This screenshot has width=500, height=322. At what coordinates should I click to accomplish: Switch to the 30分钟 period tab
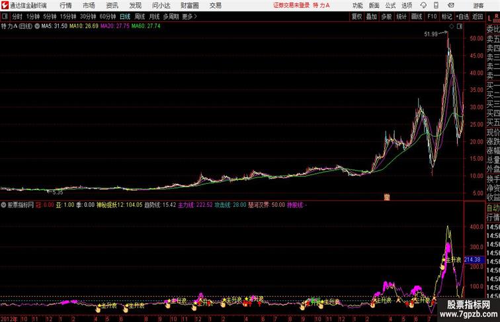click(x=88, y=17)
